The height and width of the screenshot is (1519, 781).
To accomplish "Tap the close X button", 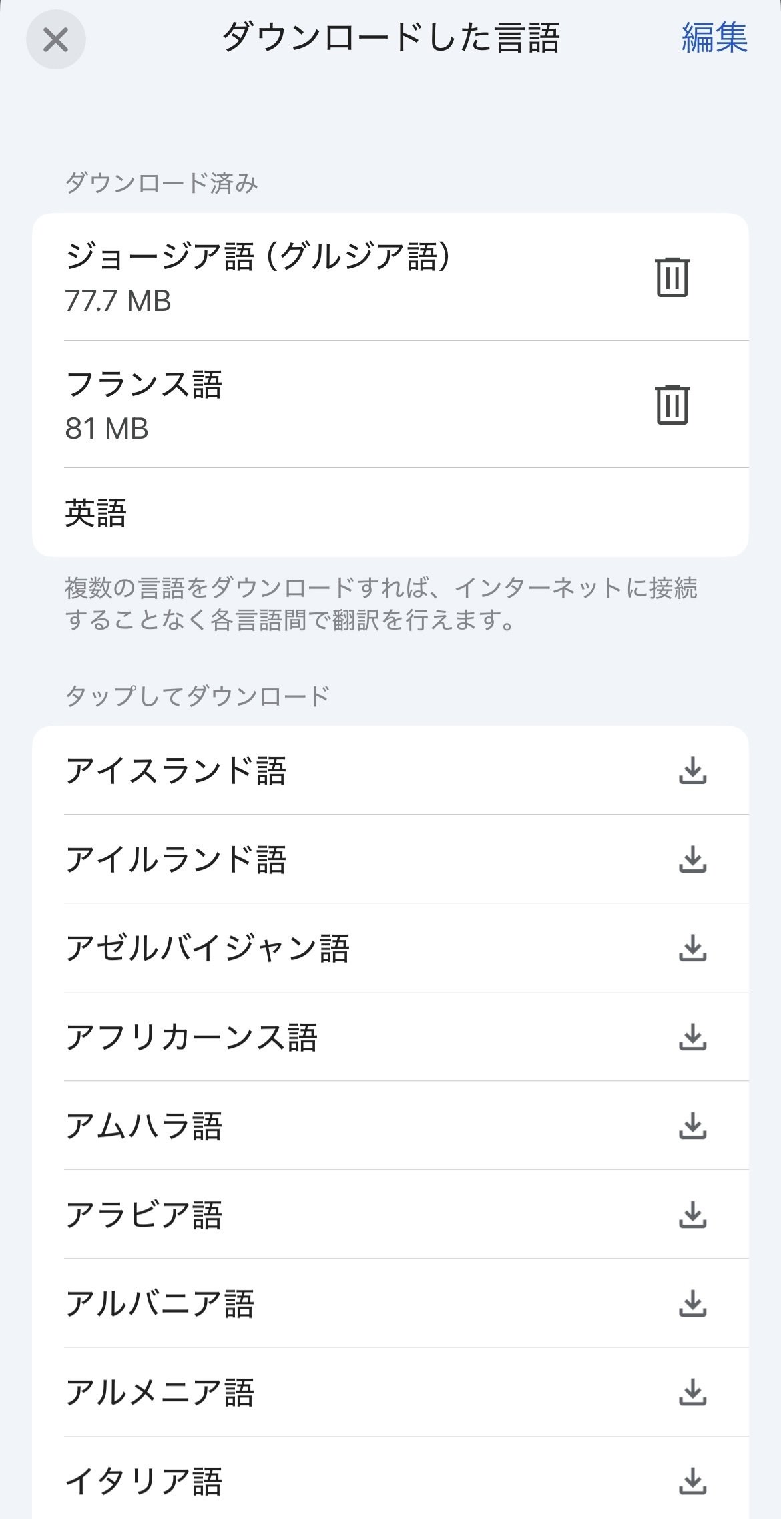I will click(x=55, y=39).
